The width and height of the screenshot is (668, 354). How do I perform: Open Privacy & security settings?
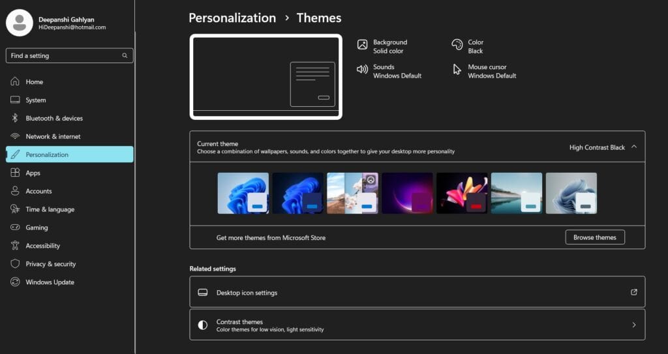[x=69, y=263]
